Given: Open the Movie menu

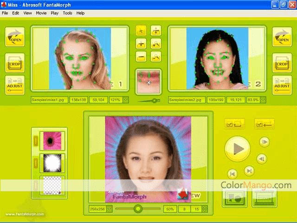Looking at the screenshot, I should [41, 13].
